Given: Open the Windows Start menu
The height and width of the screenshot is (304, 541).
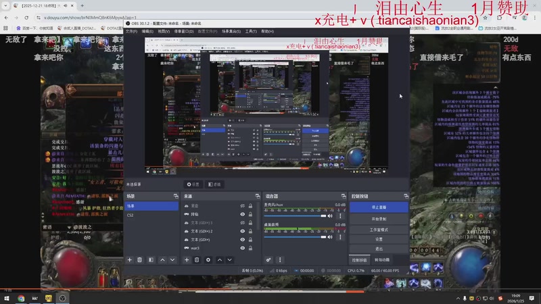Looking at the screenshot, I should click(x=7, y=298).
